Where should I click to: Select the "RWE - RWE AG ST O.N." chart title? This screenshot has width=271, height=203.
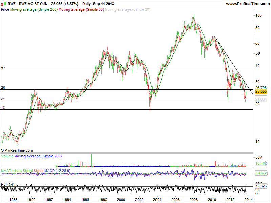pyautogui.click(x=28, y=4)
